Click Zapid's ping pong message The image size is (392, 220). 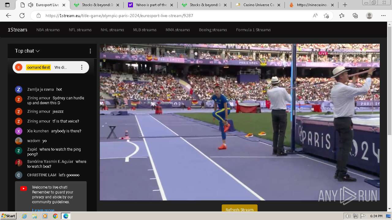pos(54,152)
